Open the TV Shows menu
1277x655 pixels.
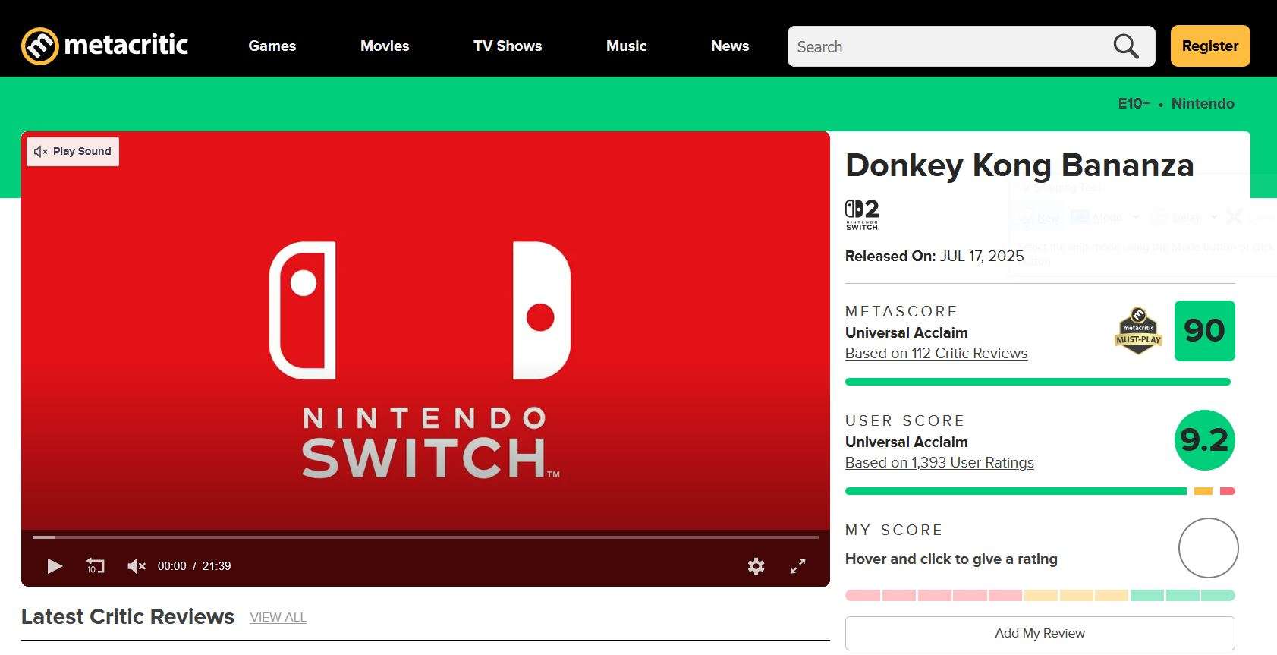click(x=508, y=46)
